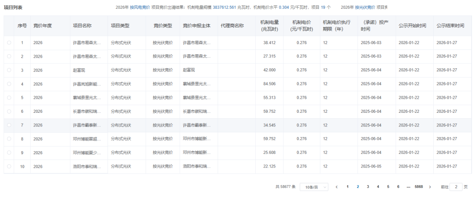This screenshot has width=476, height=197.
Task: Go to page 1
Action: coord(348,187)
